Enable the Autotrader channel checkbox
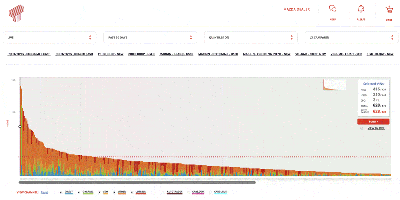This screenshot has height=200, width=400. click(163, 192)
